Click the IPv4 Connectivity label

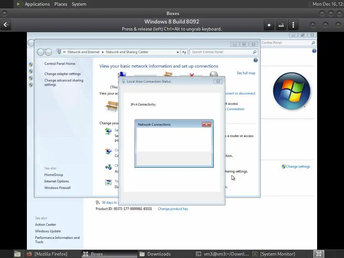pyautogui.click(x=143, y=104)
